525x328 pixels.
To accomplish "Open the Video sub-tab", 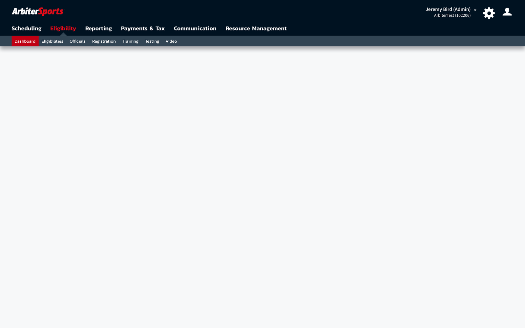I will coord(171,41).
